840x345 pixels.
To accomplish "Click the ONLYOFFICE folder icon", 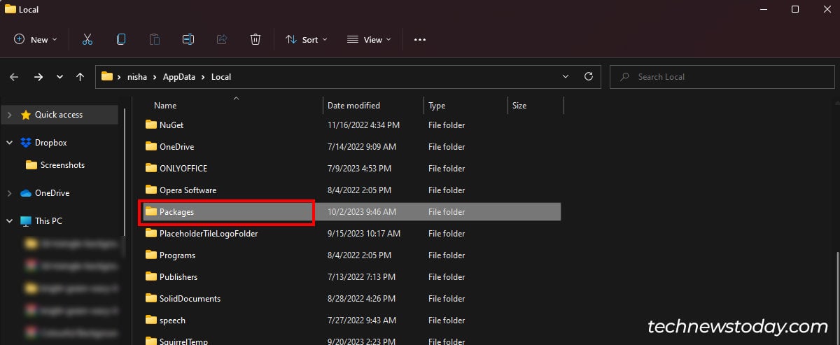I will [150, 168].
